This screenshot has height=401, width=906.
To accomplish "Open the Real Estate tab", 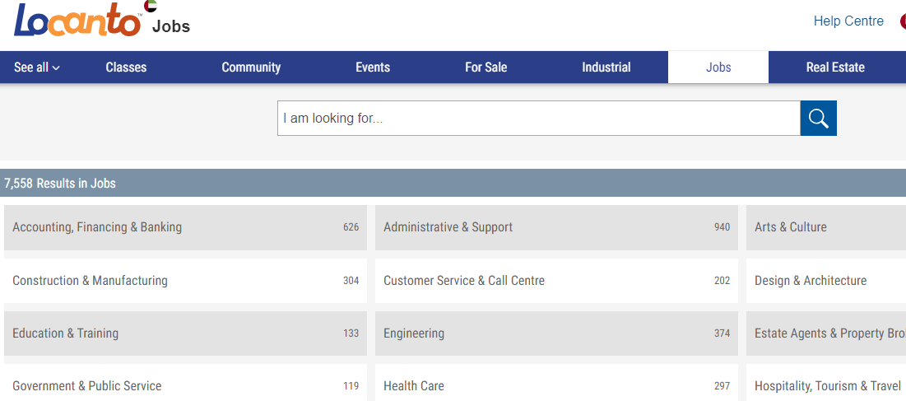I will [834, 68].
